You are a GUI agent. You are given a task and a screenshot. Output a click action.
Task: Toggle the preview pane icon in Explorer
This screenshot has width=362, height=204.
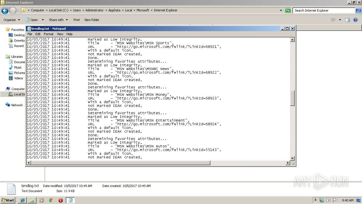tap(348, 20)
